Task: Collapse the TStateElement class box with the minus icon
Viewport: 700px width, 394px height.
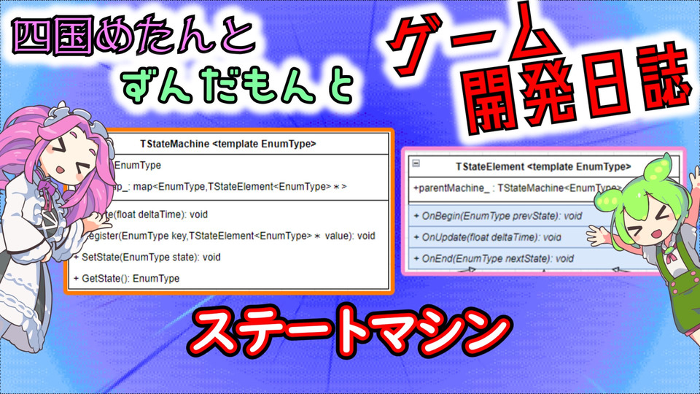Action: [416, 163]
